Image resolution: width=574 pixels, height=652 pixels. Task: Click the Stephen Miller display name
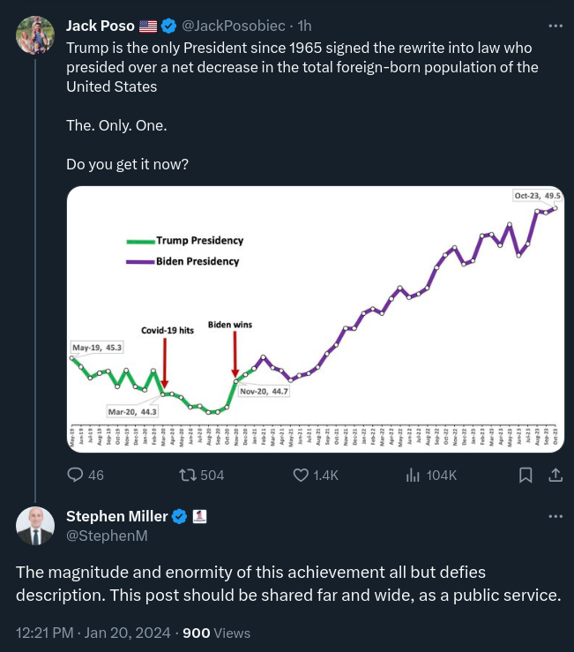tap(116, 516)
